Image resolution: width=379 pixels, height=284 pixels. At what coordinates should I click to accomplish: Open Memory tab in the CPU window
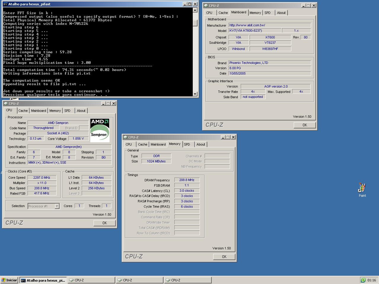[x=55, y=111]
